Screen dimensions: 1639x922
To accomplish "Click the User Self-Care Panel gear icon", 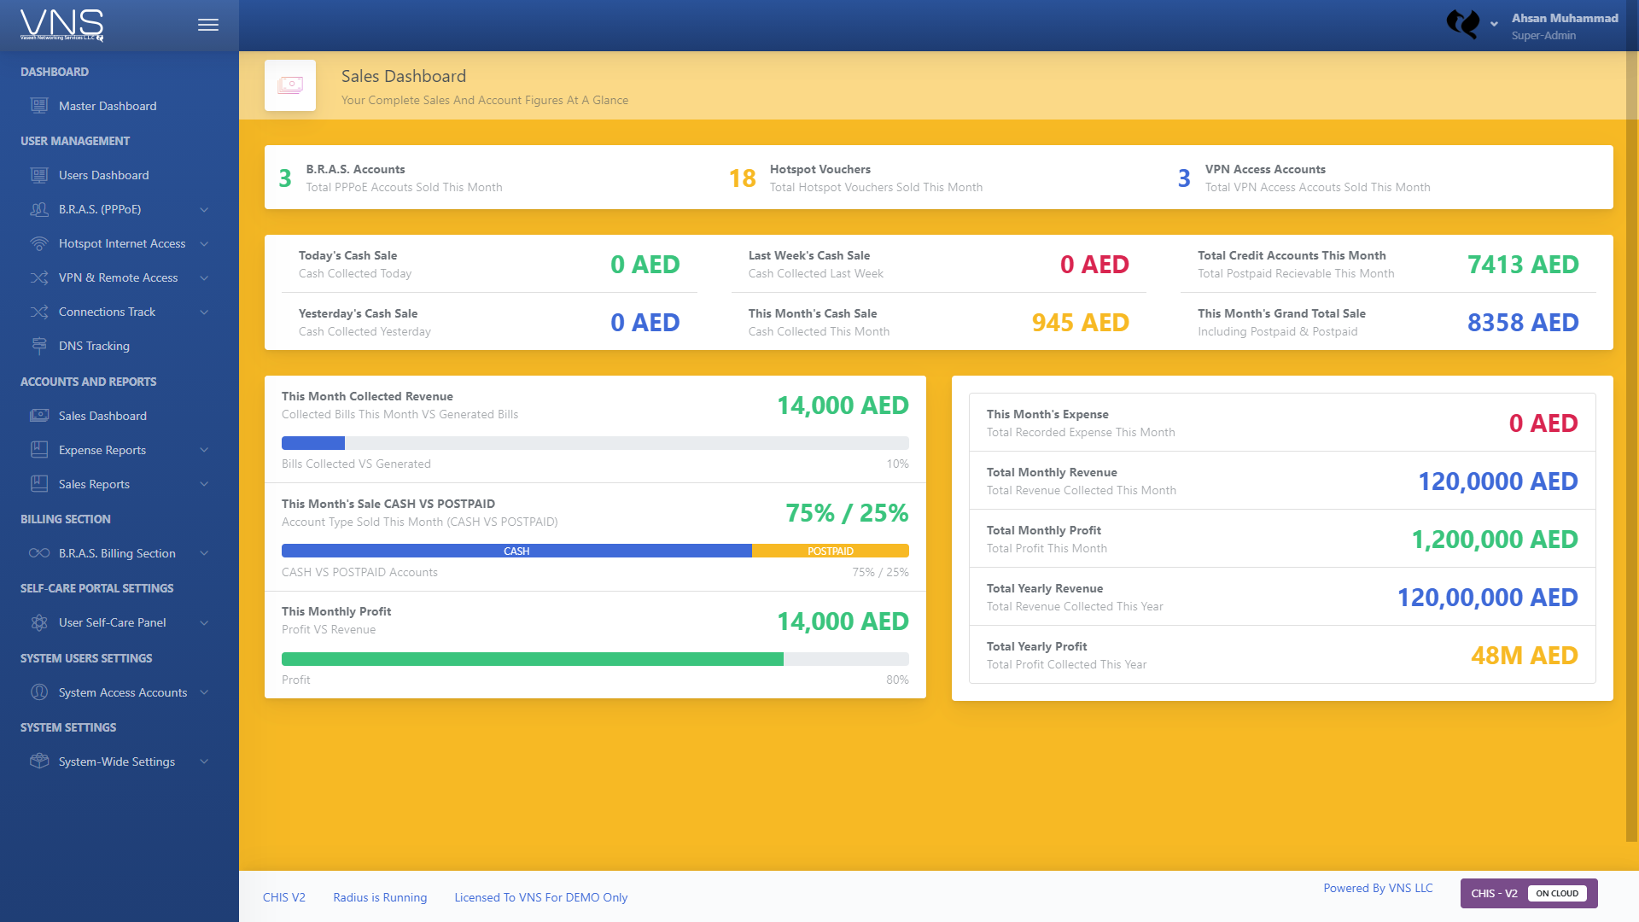I will point(38,622).
